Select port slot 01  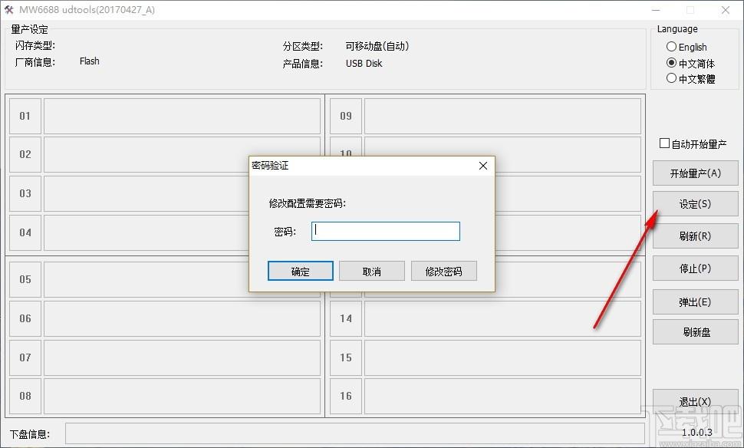pos(25,116)
